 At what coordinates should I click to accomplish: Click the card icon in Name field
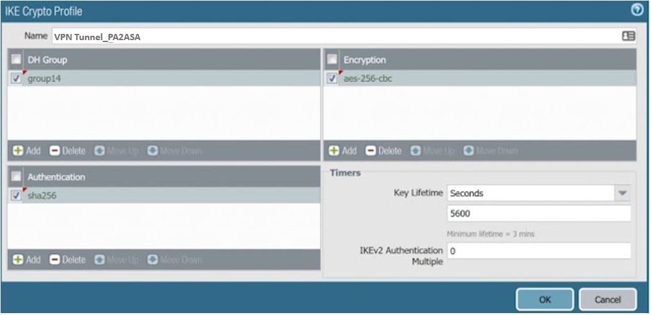point(628,36)
